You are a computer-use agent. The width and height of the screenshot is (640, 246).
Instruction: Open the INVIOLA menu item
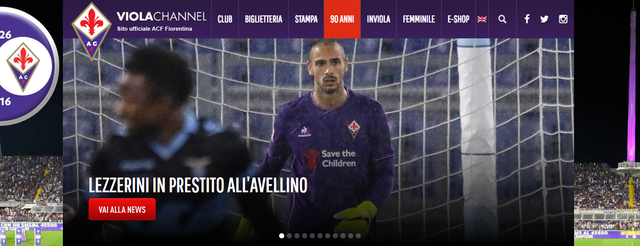point(378,19)
